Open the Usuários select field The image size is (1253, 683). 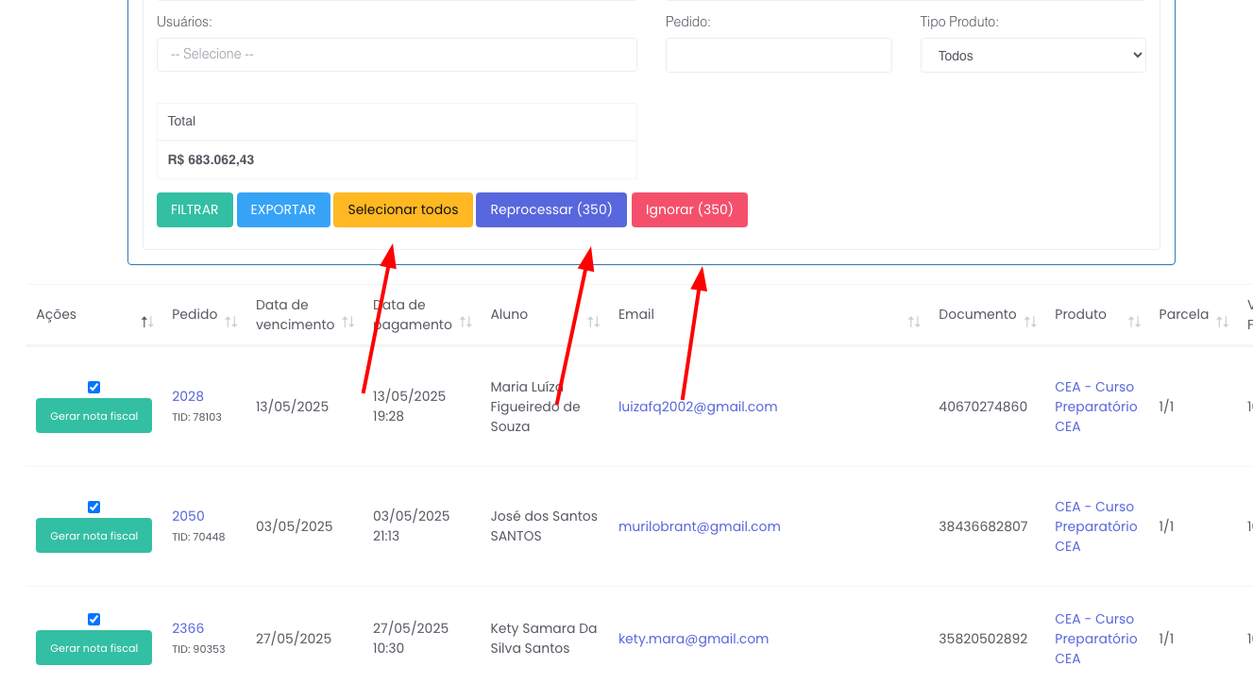click(x=397, y=55)
